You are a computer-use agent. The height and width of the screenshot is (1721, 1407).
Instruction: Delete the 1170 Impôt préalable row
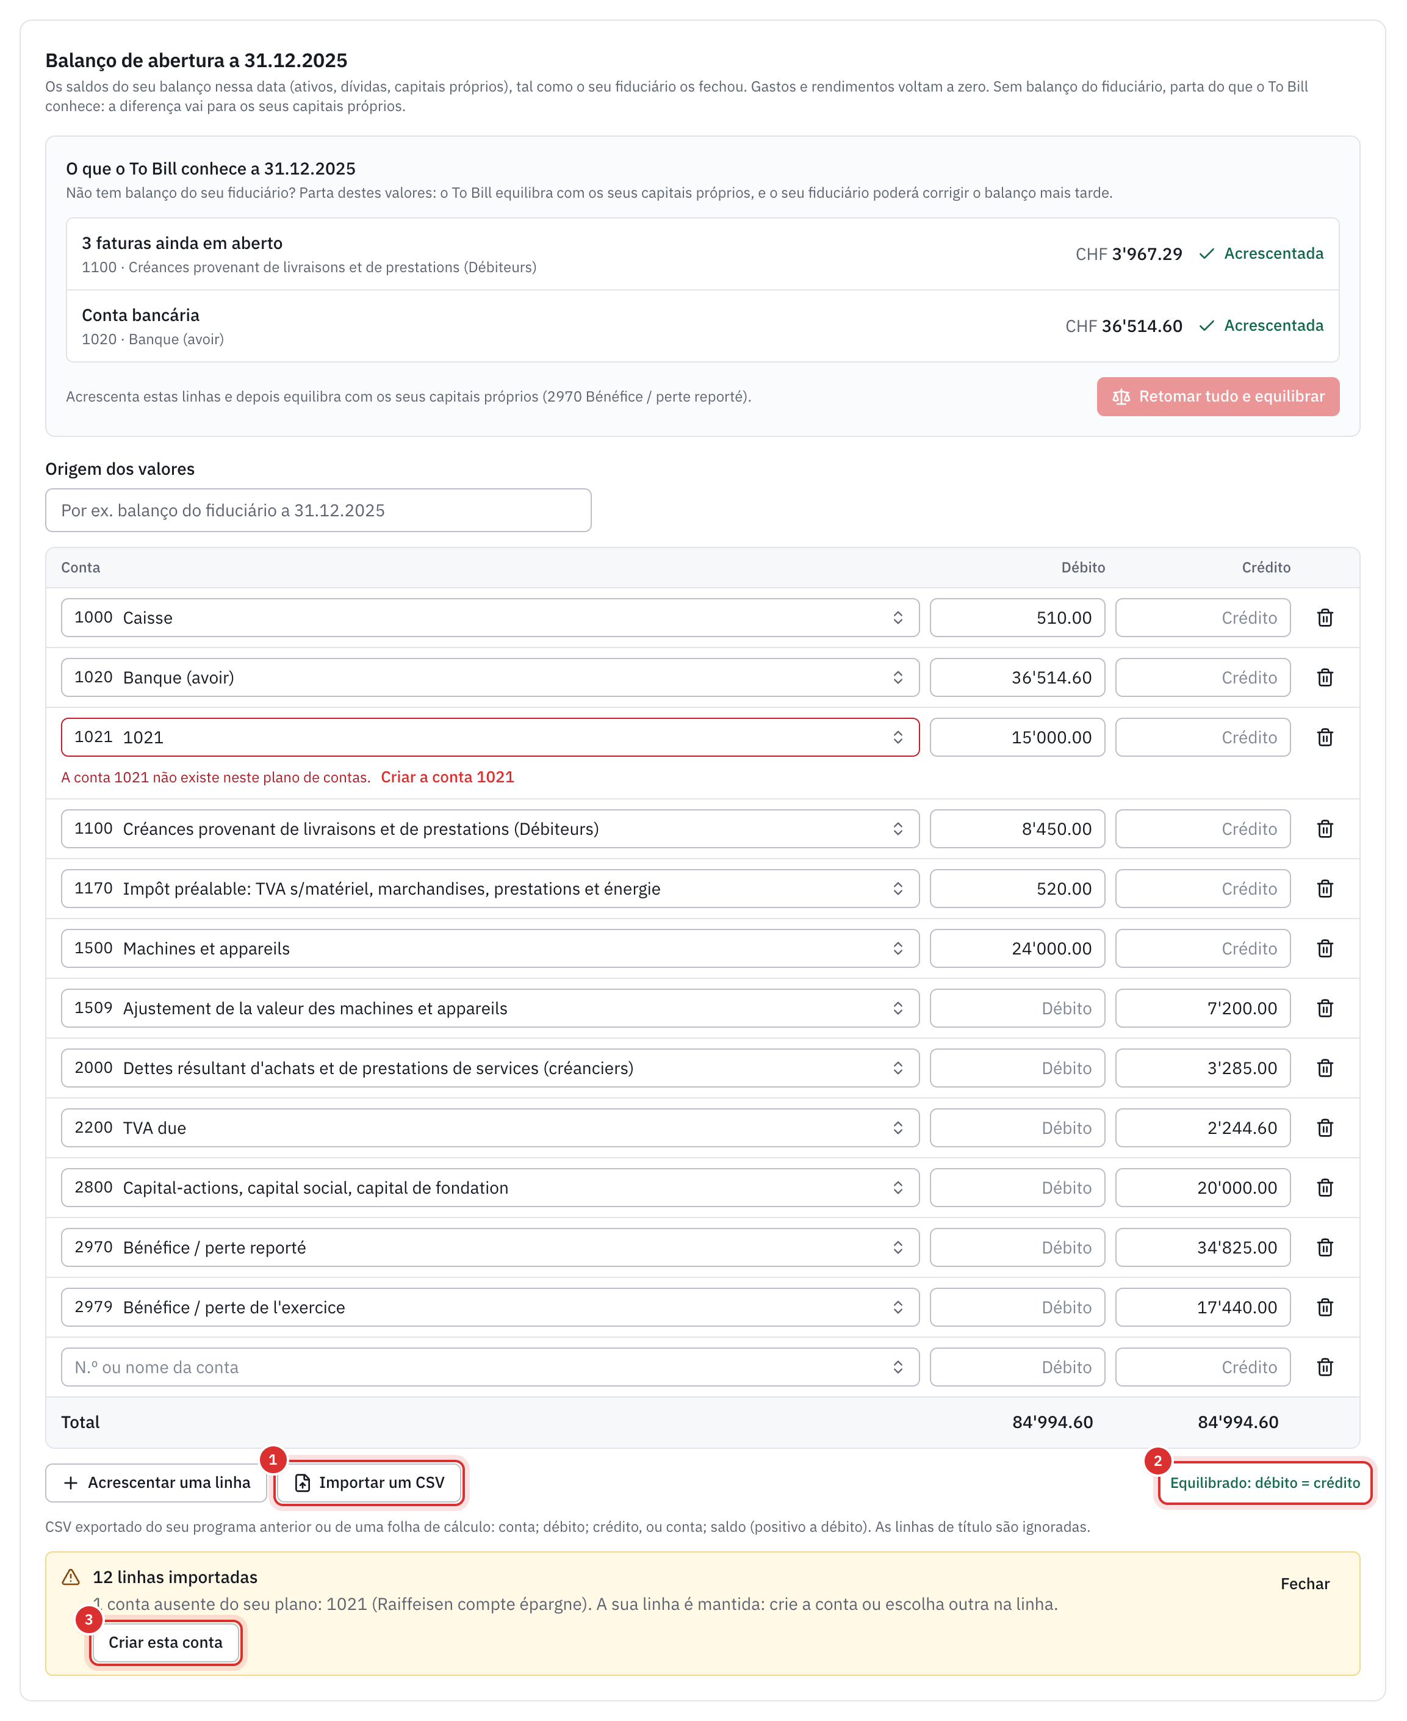tap(1325, 889)
